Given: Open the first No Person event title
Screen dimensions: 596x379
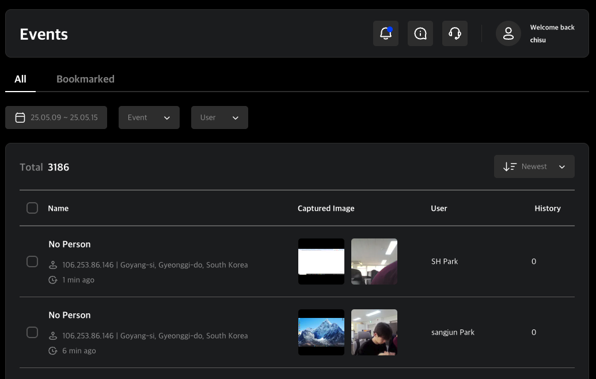Looking at the screenshot, I should coord(70,244).
